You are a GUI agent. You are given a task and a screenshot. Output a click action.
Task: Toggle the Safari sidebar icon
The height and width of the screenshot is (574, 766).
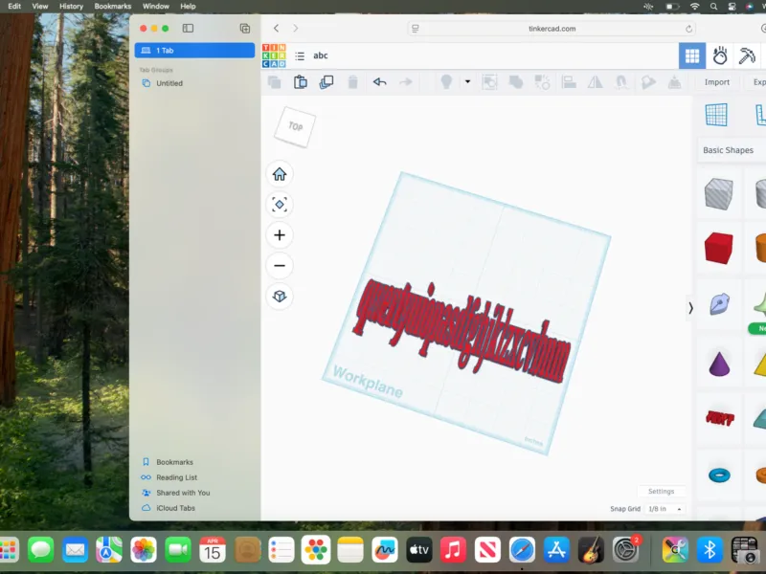[x=188, y=29]
